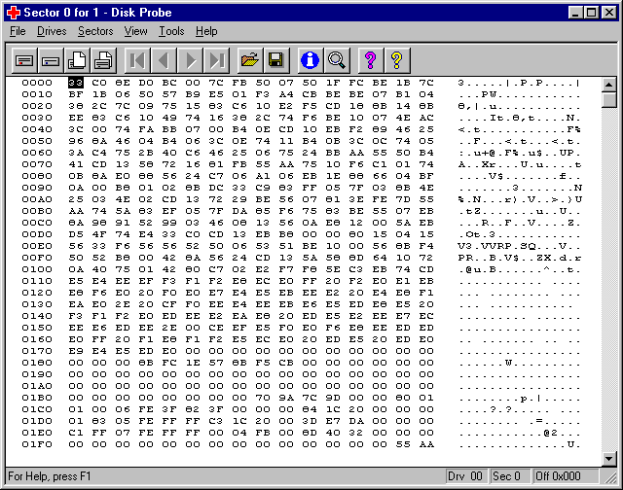
Task: Click the offset label 0100
Action: (37, 269)
